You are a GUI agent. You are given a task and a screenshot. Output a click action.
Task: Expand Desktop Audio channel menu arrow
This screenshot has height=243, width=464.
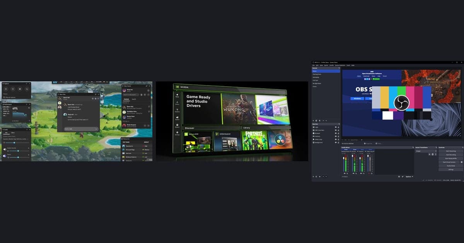tap(350, 151)
